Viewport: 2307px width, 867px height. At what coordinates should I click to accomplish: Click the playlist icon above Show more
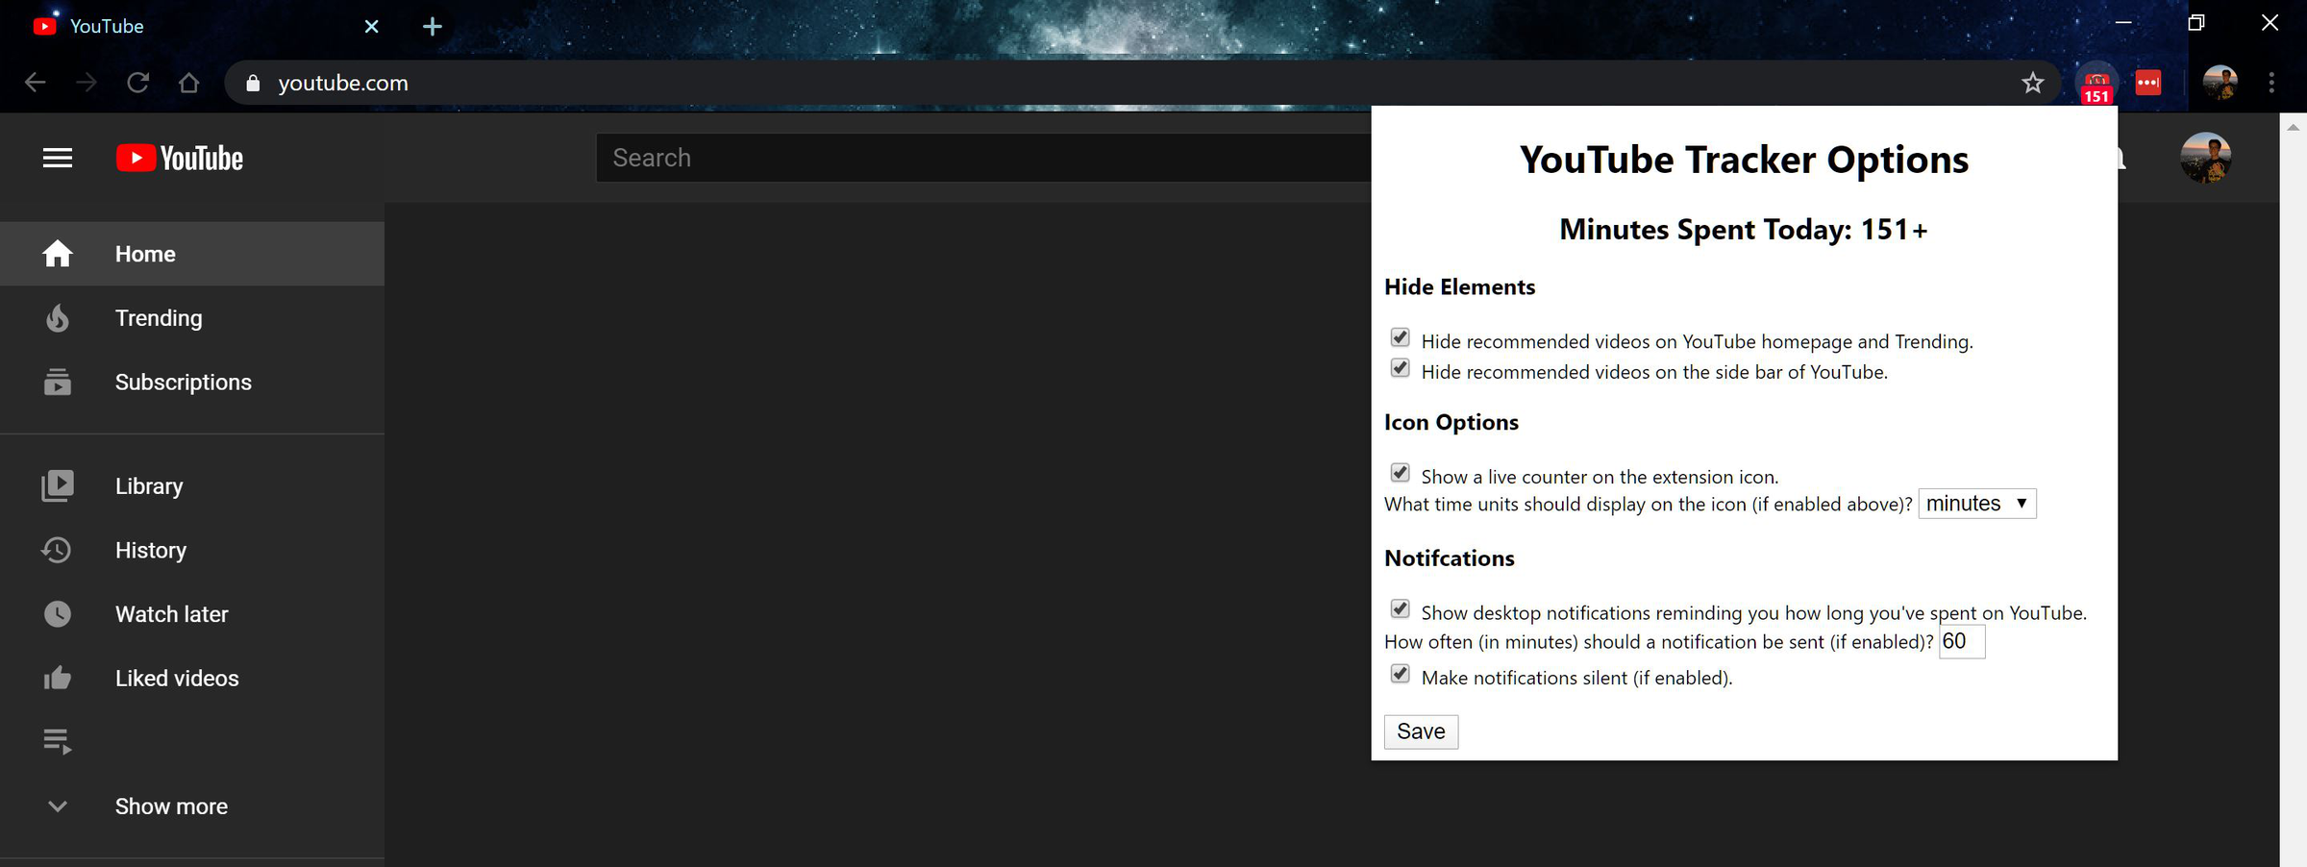[58, 742]
